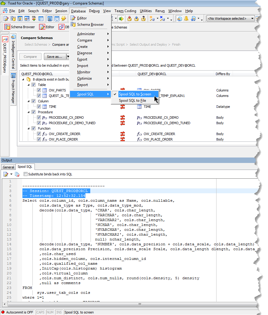Collapse the Table tree node
Viewport: 268px width, 315px height.
[x=28, y=85]
